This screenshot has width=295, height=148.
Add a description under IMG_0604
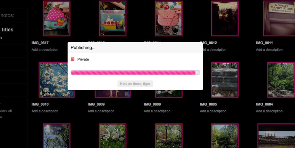click(x=269, y=111)
